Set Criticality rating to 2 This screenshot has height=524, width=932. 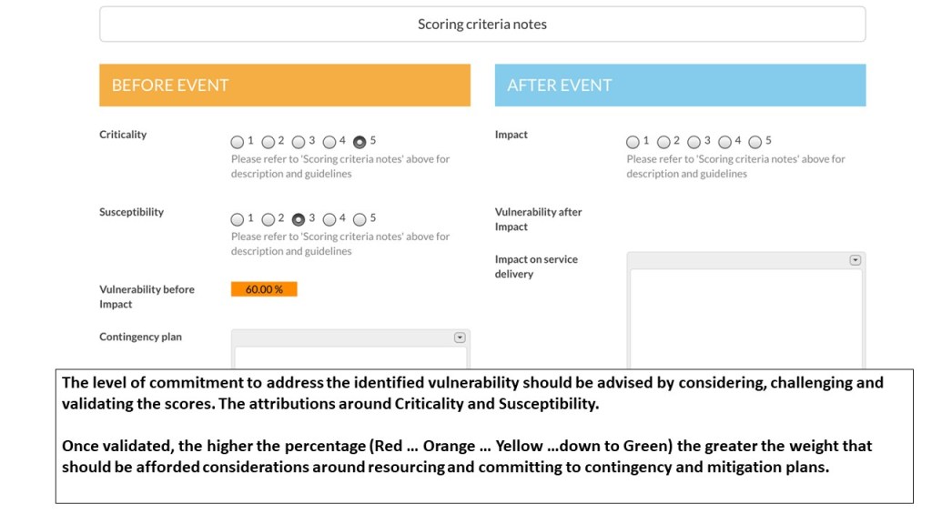click(x=268, y=142)
